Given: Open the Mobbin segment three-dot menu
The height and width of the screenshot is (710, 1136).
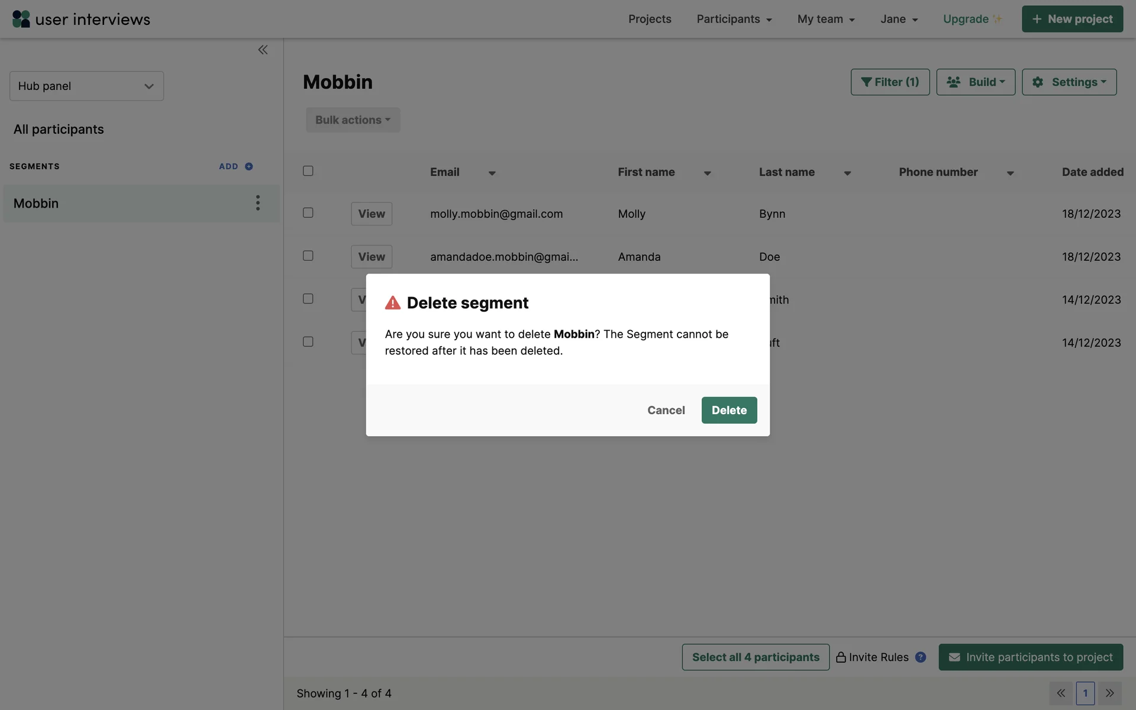Looking at the screenshot, I should click(257, 203).
